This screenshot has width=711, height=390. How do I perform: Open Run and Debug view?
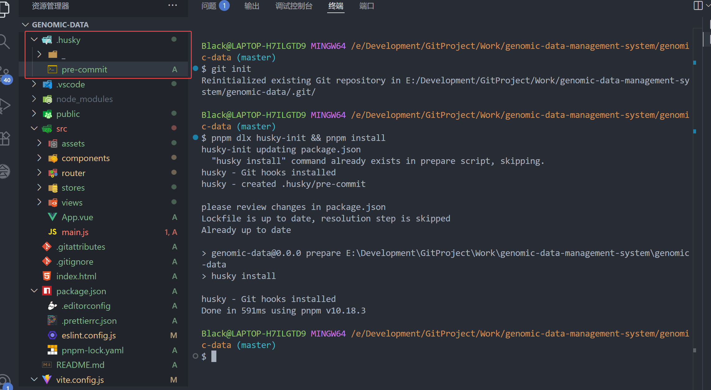click(x=4, y=106)
